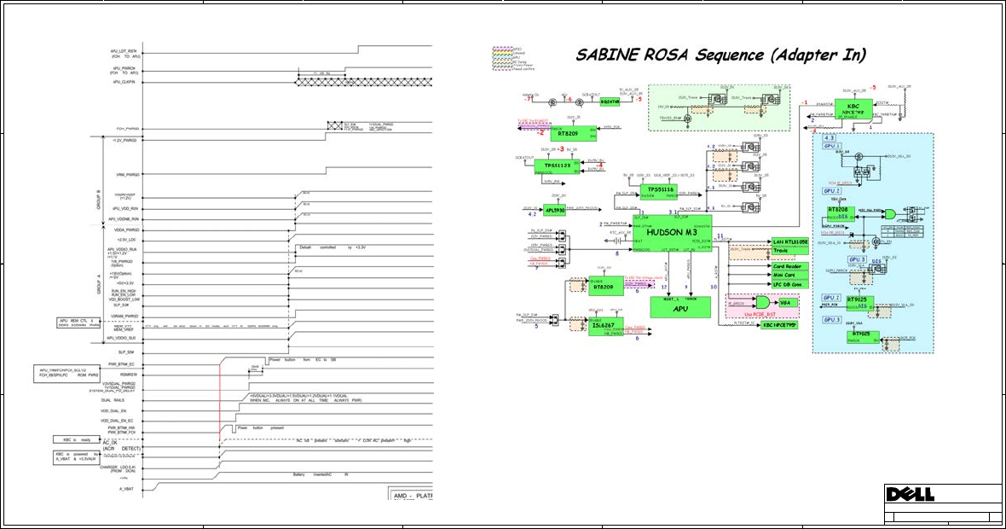The image size is (1006, 529).
Task: Click the AND gate beside VGA
Action: coord(765,302)
